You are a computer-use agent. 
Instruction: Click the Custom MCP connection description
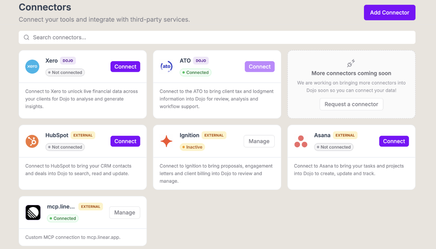coord(73,237)
